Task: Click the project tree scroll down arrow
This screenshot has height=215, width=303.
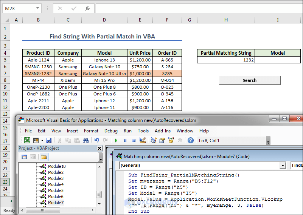Action: pos(99,204)
